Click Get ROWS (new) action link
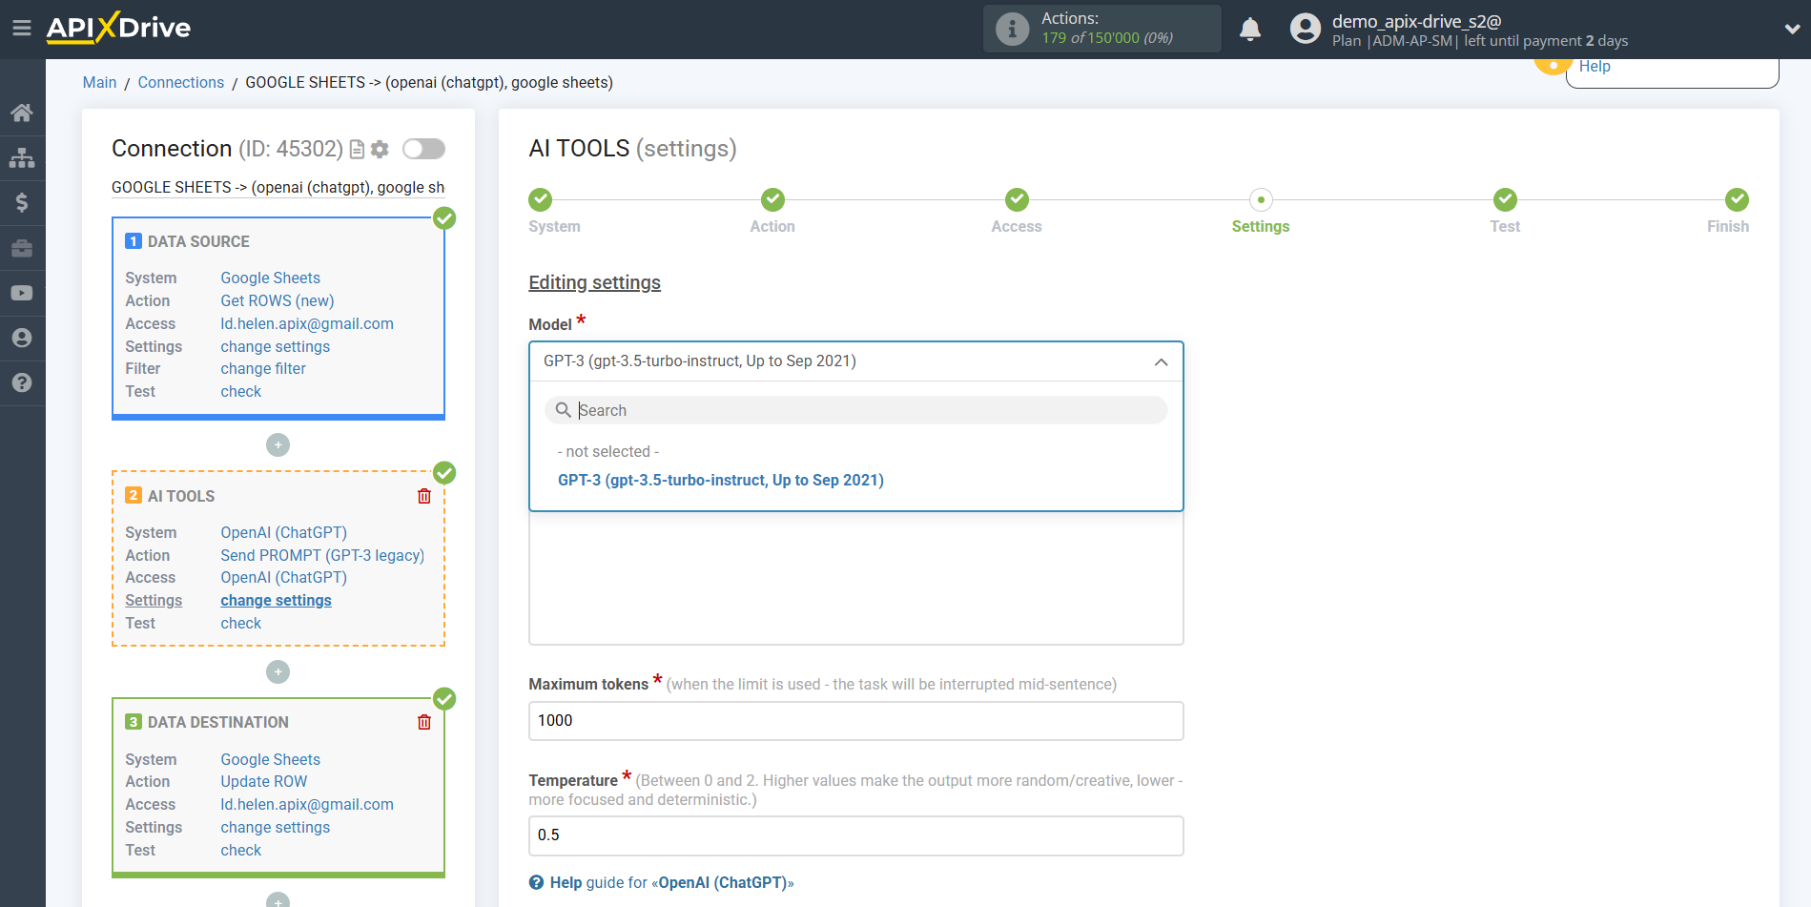This screenshot has height=907, width=1811. click(x=278, y=300)
